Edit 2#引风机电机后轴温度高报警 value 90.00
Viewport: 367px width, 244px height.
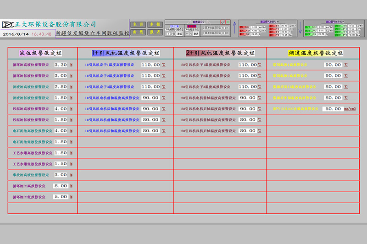tap(248, 108)
